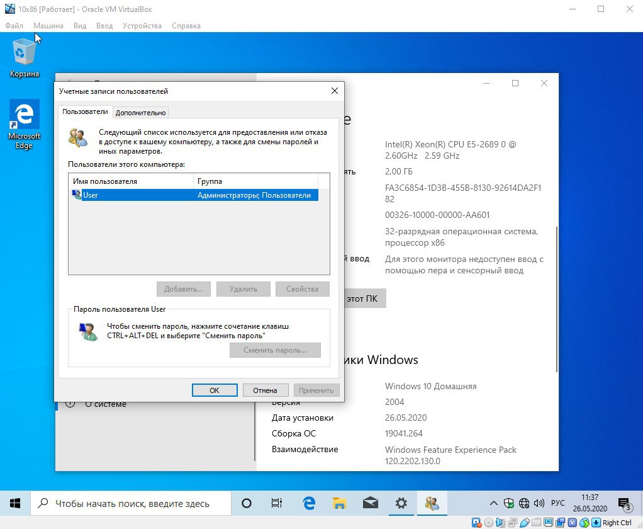This screenshot has height=529, width=643.
Task: Click VirtualBox audio indicator icon
Action: click(x=500, y=523)
